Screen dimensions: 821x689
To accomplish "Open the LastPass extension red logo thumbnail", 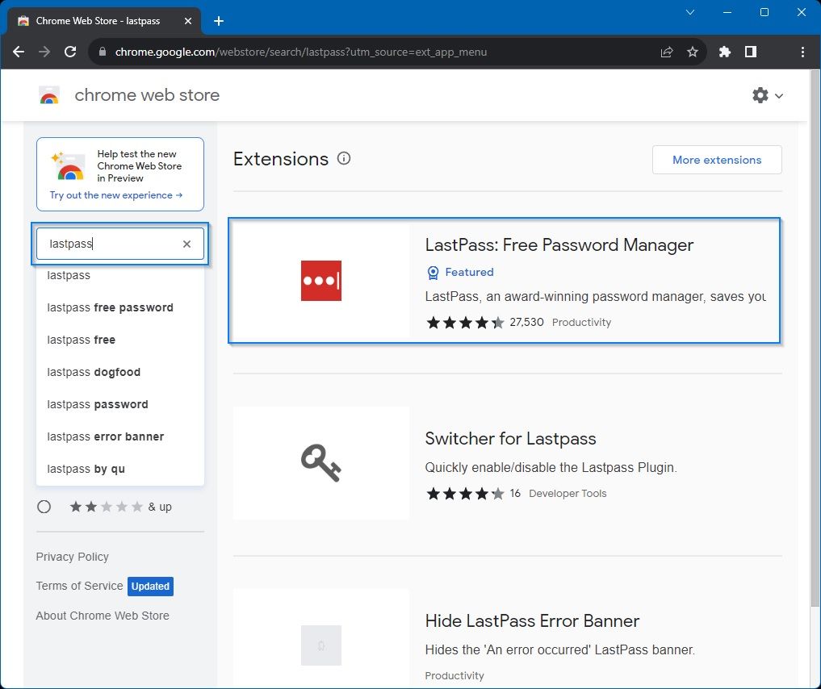I will pyautogui.click(x=320, y=280).
